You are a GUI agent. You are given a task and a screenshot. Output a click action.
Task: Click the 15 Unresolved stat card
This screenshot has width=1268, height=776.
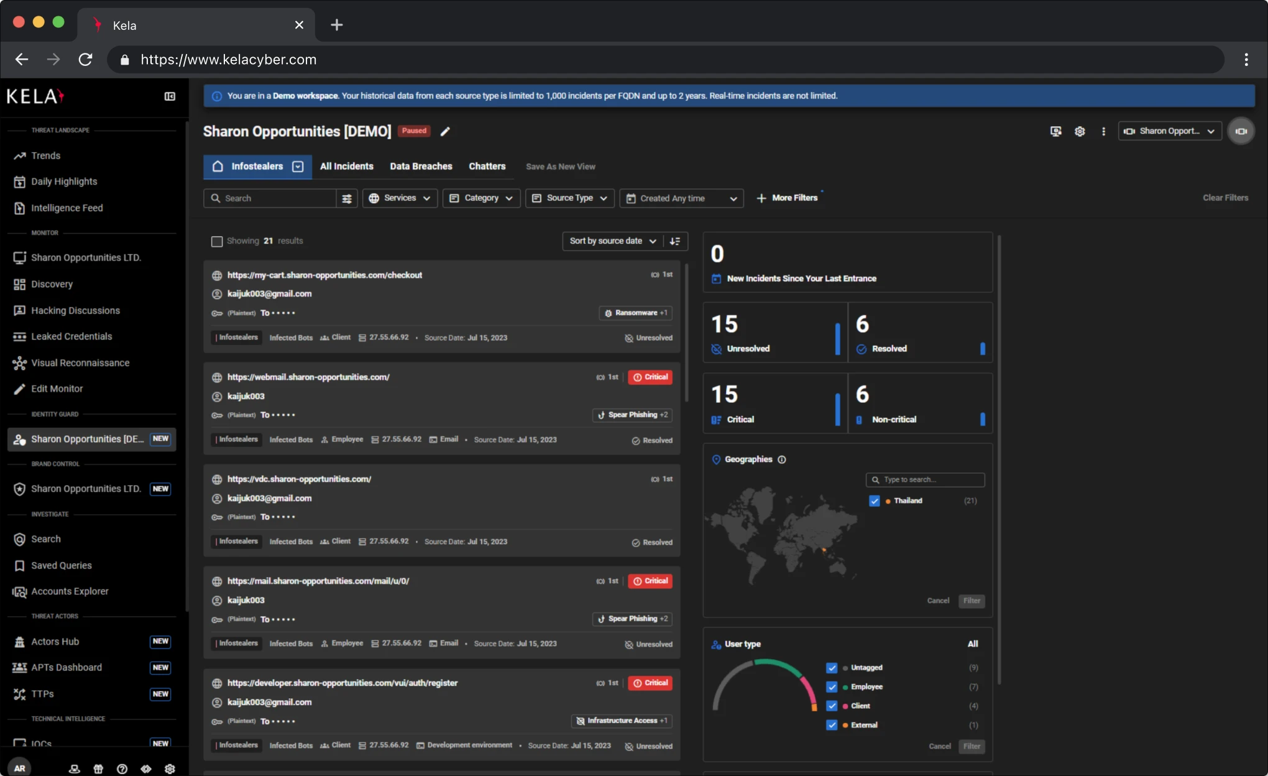tap(774, 333)
